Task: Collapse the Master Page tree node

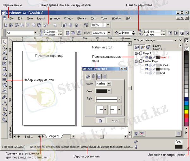Action: 136,61
